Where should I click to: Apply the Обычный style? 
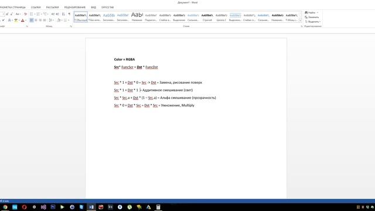coord(81,17)
